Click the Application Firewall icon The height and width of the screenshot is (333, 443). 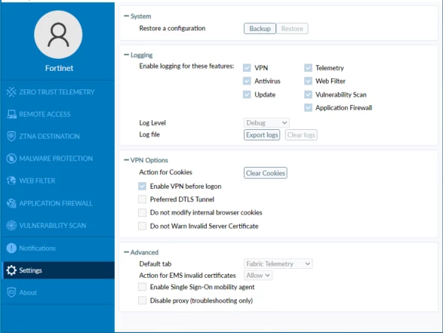11,203
